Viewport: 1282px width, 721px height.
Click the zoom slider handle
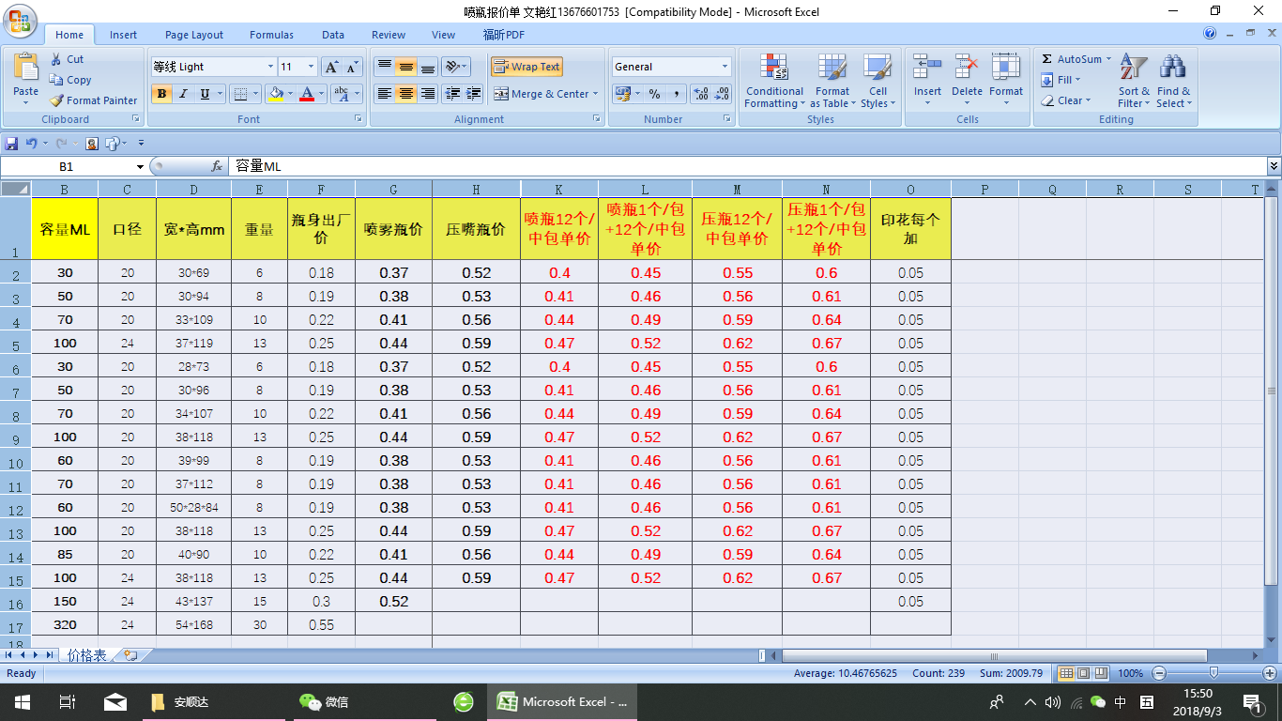tap(1213, 673)
